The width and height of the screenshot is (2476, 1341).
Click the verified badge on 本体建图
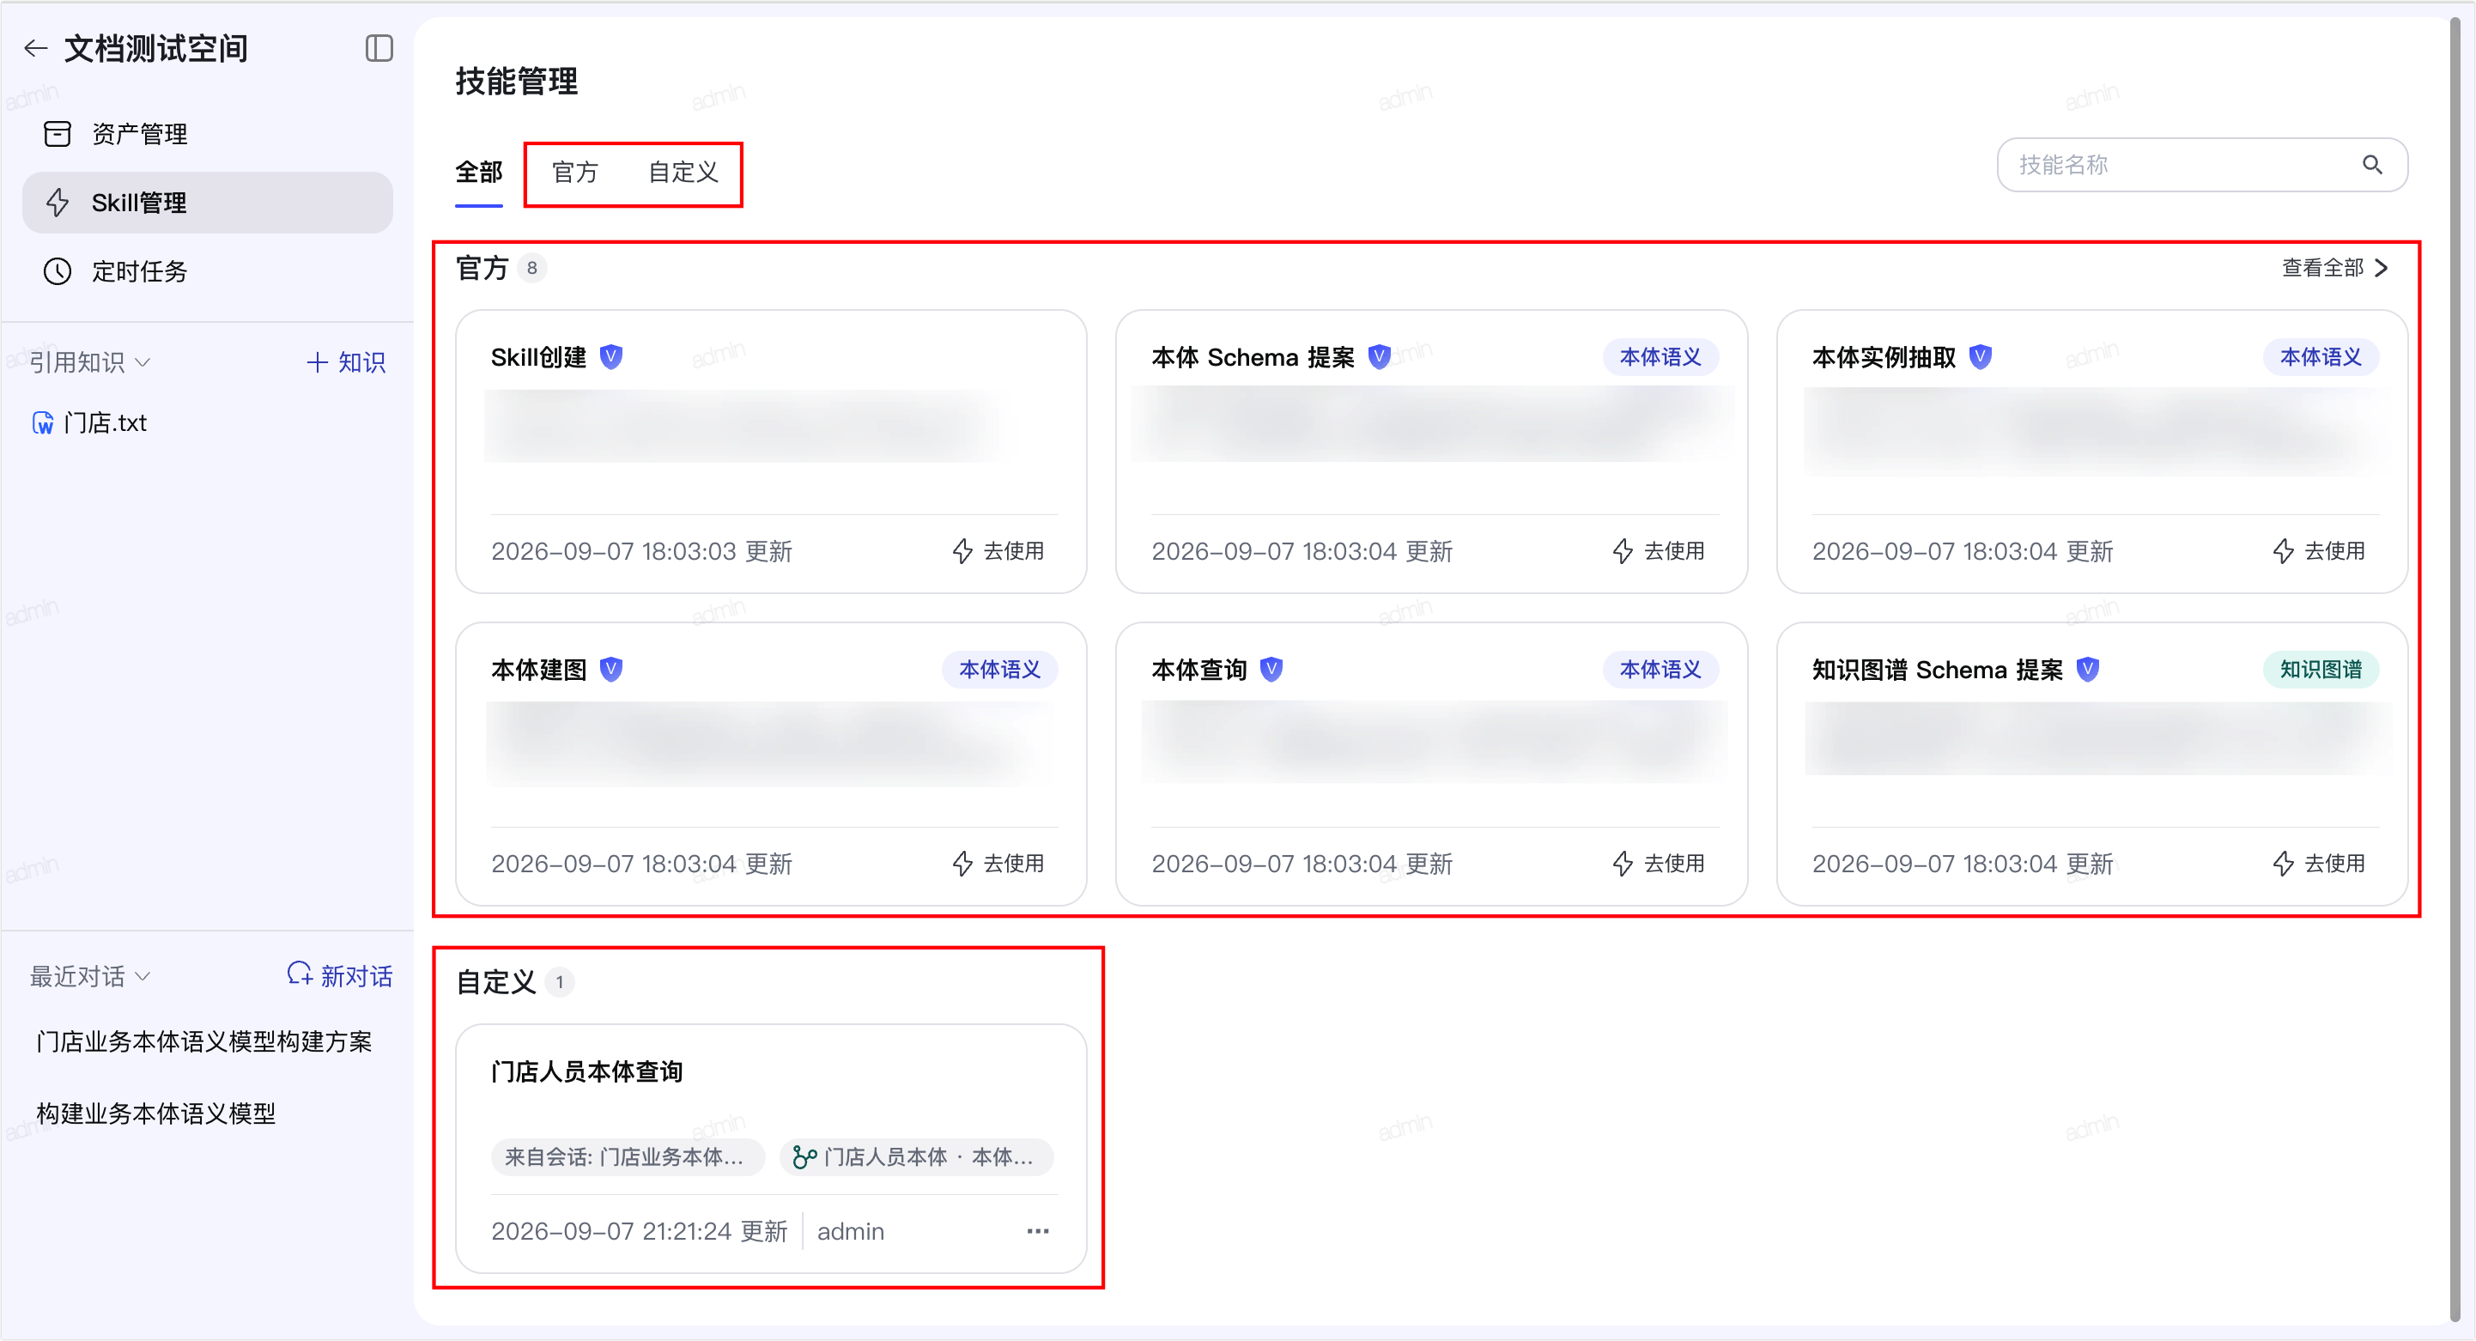(x=611, y=669)
